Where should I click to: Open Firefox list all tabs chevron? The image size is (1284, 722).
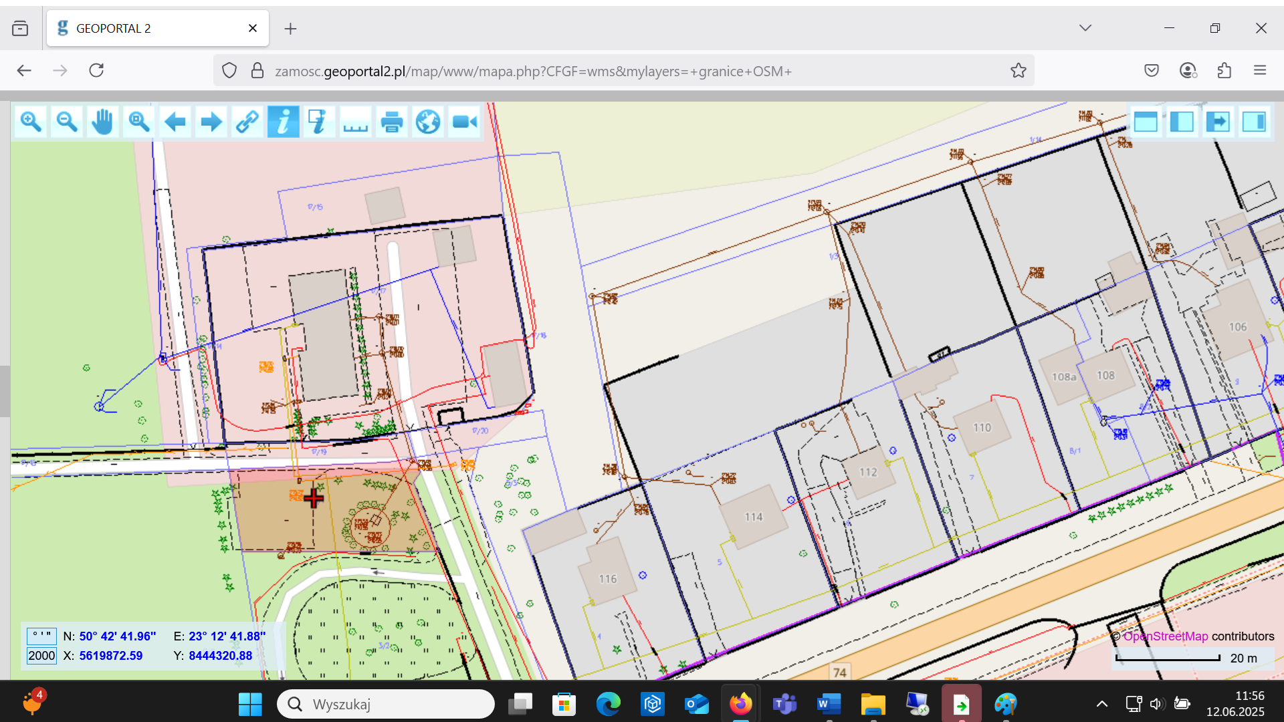pos(1085,28)
